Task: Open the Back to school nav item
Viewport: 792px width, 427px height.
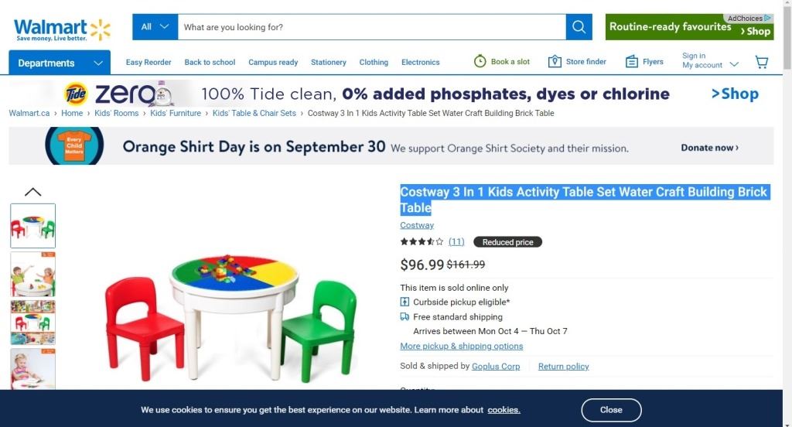Action: pyautogui.click(x=210, y=62)
